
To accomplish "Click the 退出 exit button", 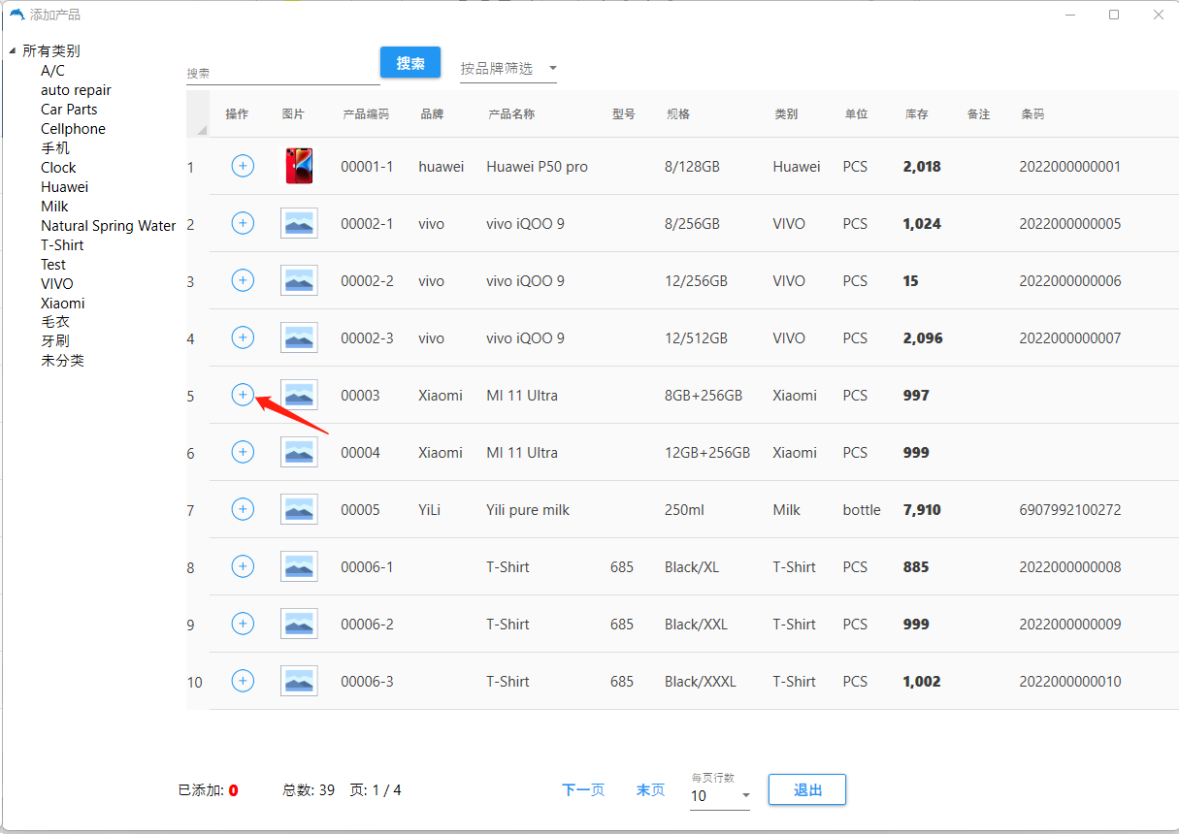I will (807, 789).
